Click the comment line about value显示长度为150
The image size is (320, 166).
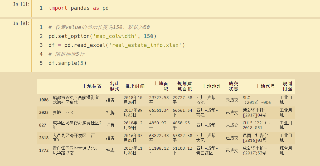tap(99, 27)
